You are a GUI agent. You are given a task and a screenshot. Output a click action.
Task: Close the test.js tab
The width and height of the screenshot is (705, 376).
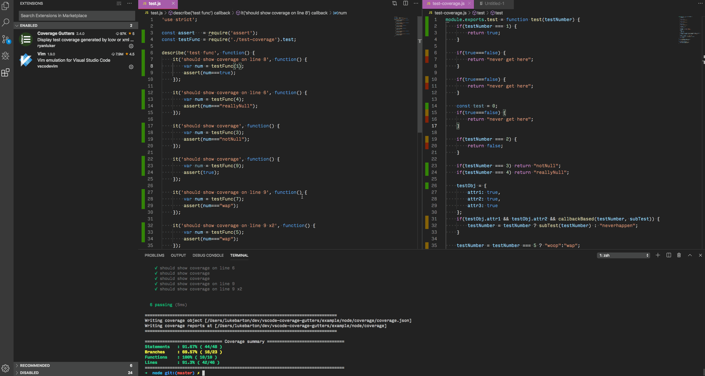pyautogui.click(x=173, y=3)
